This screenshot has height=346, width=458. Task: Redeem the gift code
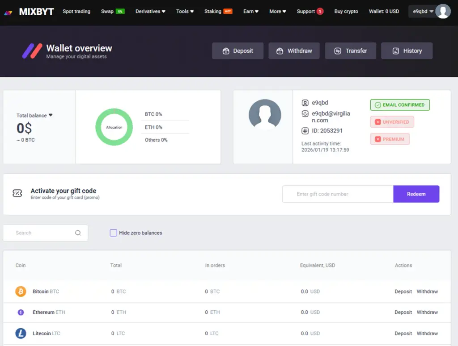coord(416,194)
